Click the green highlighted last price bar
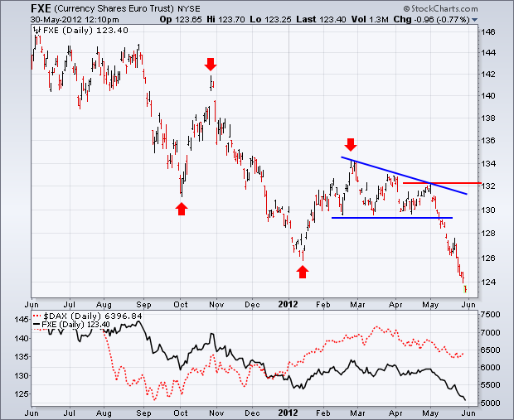 coord(465,289)
